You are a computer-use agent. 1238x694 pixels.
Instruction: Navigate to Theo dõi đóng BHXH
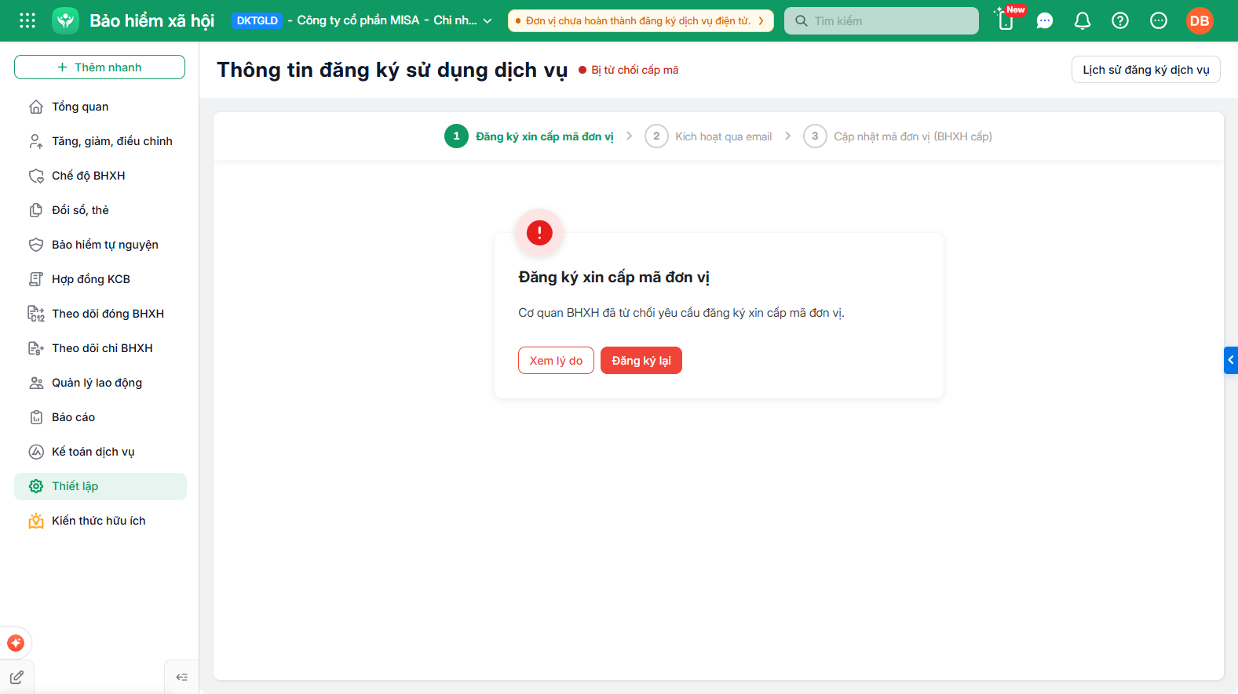point(100,314)
